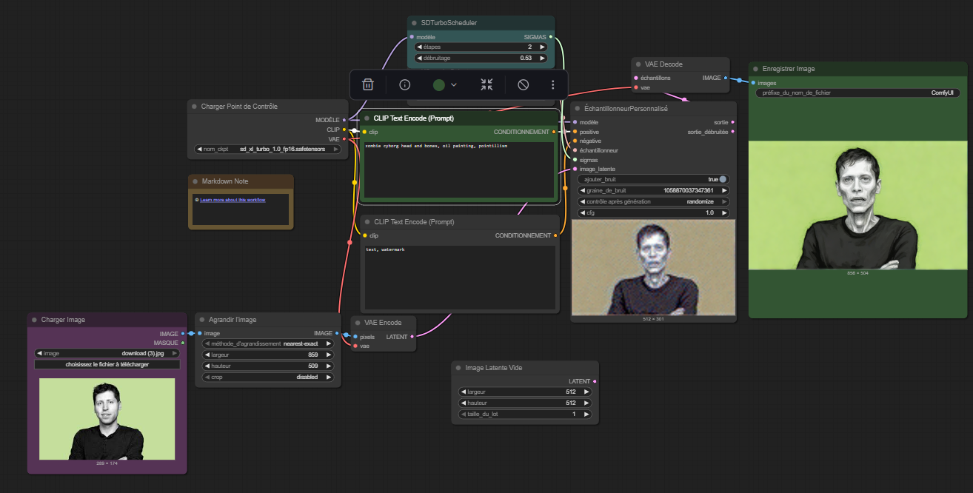
Task: Click the collapse dot on Enregistrer Image node
Action: click(x=755, y=69)
